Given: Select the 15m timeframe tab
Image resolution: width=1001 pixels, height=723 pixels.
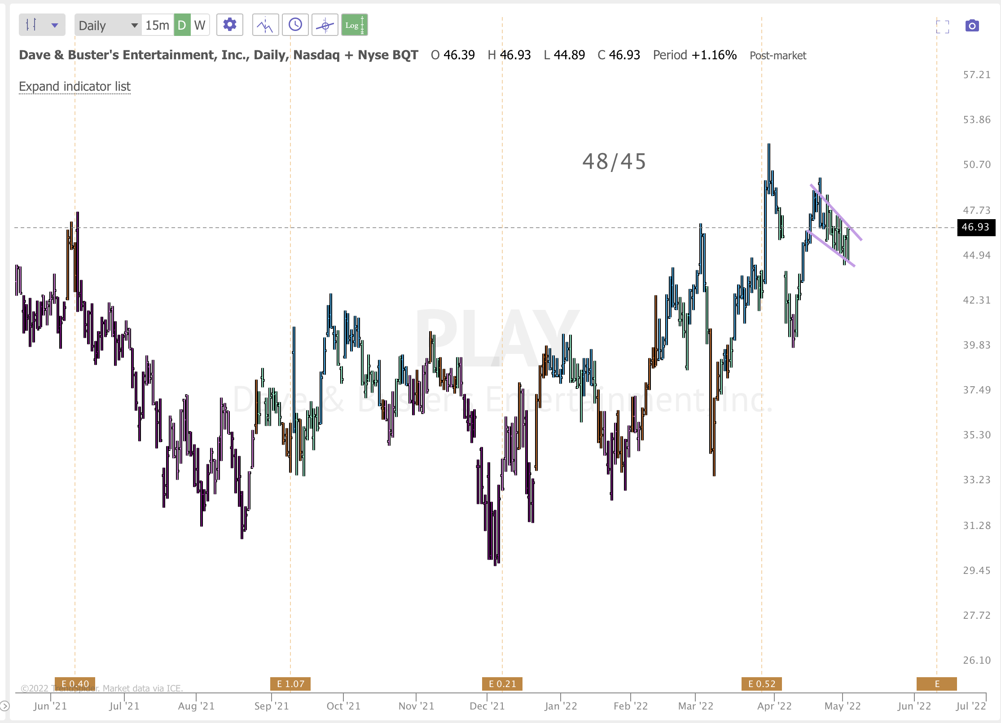Looking at the screenshot, I should pos(157,25).
